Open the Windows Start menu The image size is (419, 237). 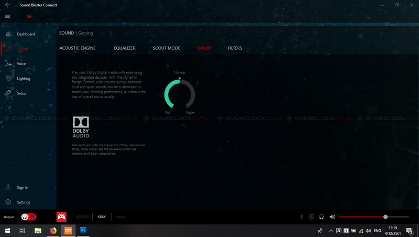[7, 231]
